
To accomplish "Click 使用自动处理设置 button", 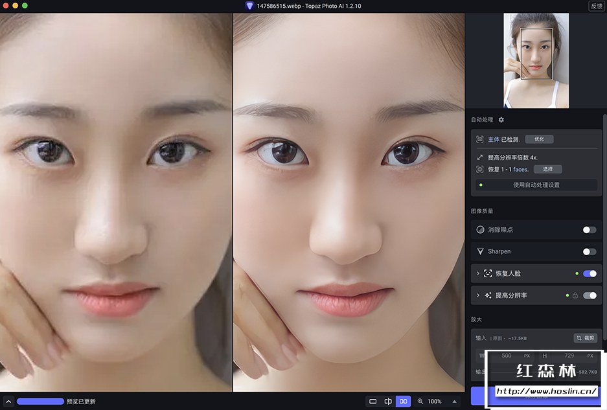I will pos(536,185).
